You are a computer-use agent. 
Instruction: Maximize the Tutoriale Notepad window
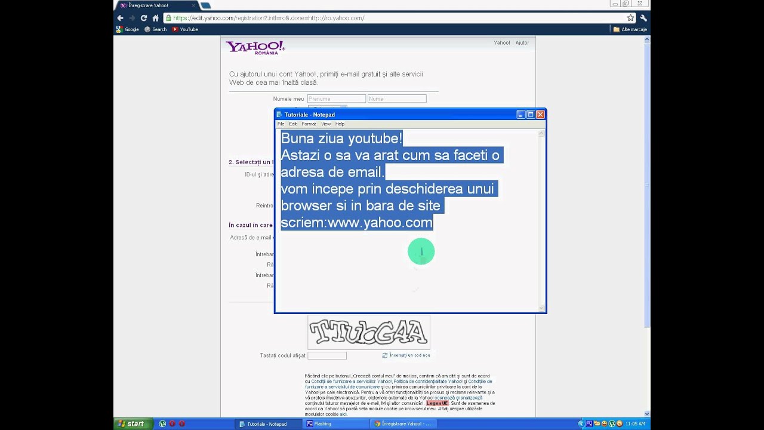530,115
